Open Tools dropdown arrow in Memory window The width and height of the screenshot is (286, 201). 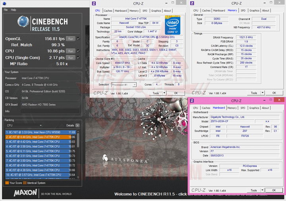(263, 93)
